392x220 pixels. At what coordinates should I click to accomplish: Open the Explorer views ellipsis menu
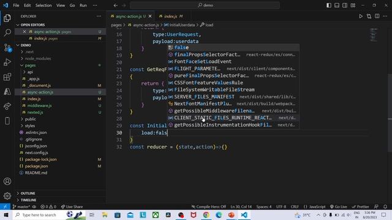coord(99,16)
